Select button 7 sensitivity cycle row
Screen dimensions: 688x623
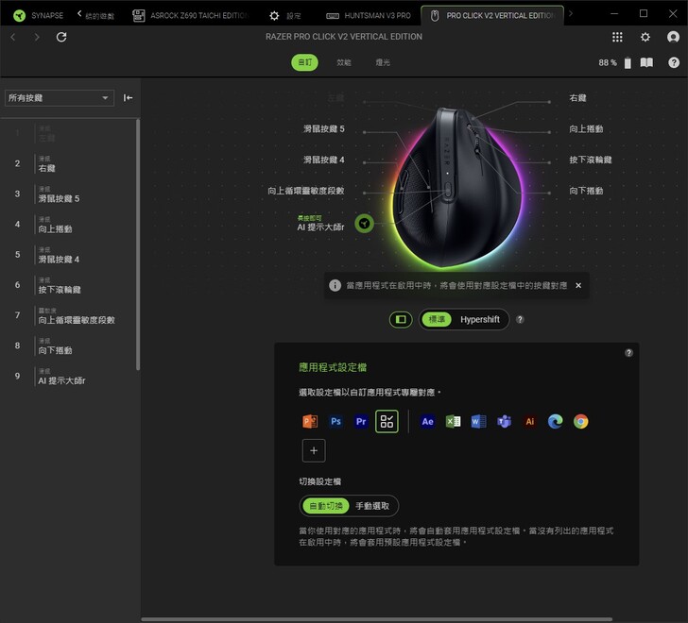(x=70, y=315)
